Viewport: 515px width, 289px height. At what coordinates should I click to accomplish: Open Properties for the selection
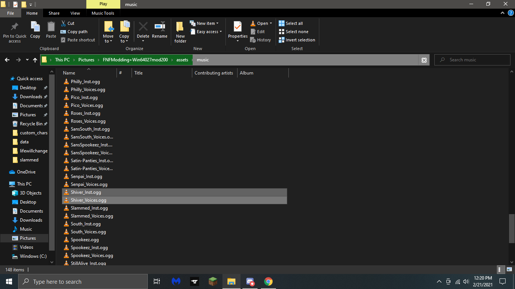[237, 31]
